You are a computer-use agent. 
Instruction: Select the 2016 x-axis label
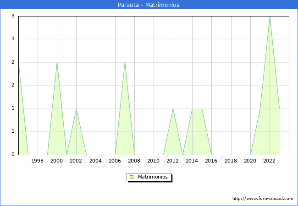pyautogui.click(x=212, y=161)
